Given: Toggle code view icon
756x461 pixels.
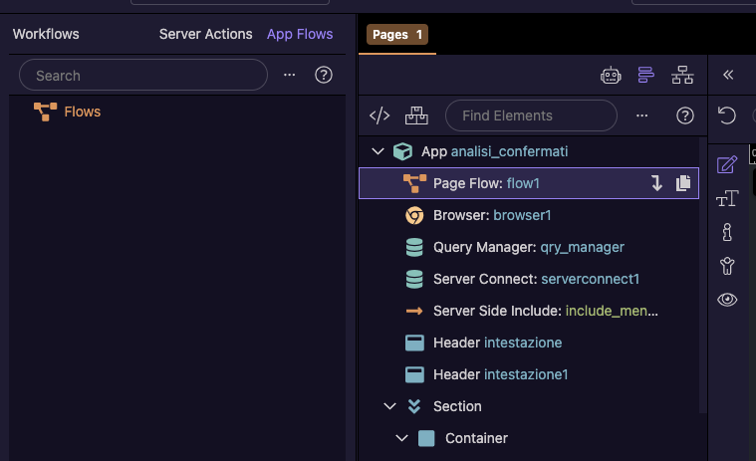Looking at the screenshot, I should coord(379,115).
